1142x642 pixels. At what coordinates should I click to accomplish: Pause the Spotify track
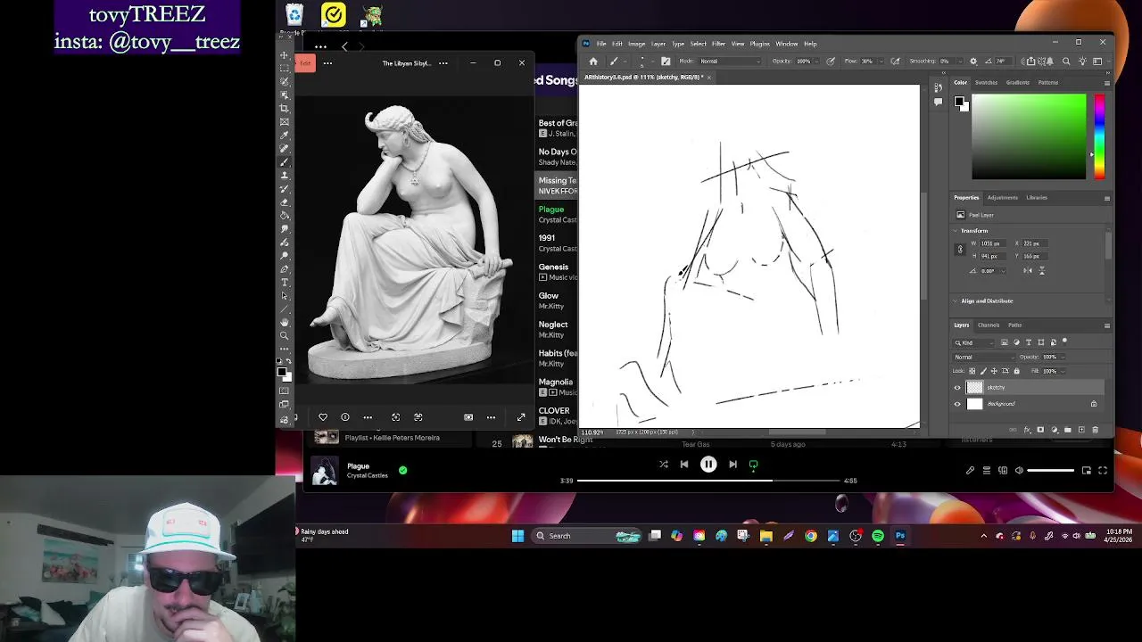click(x=708, y=465)
